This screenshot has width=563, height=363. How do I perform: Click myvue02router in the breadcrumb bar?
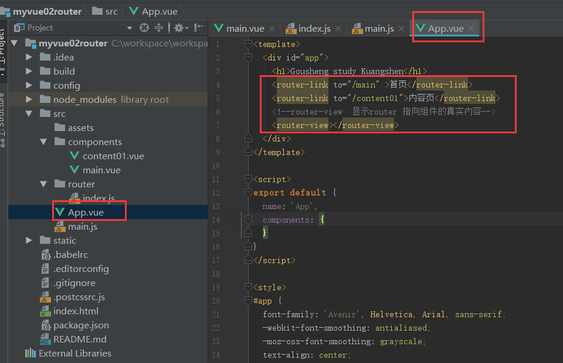[x=47, y=12]
